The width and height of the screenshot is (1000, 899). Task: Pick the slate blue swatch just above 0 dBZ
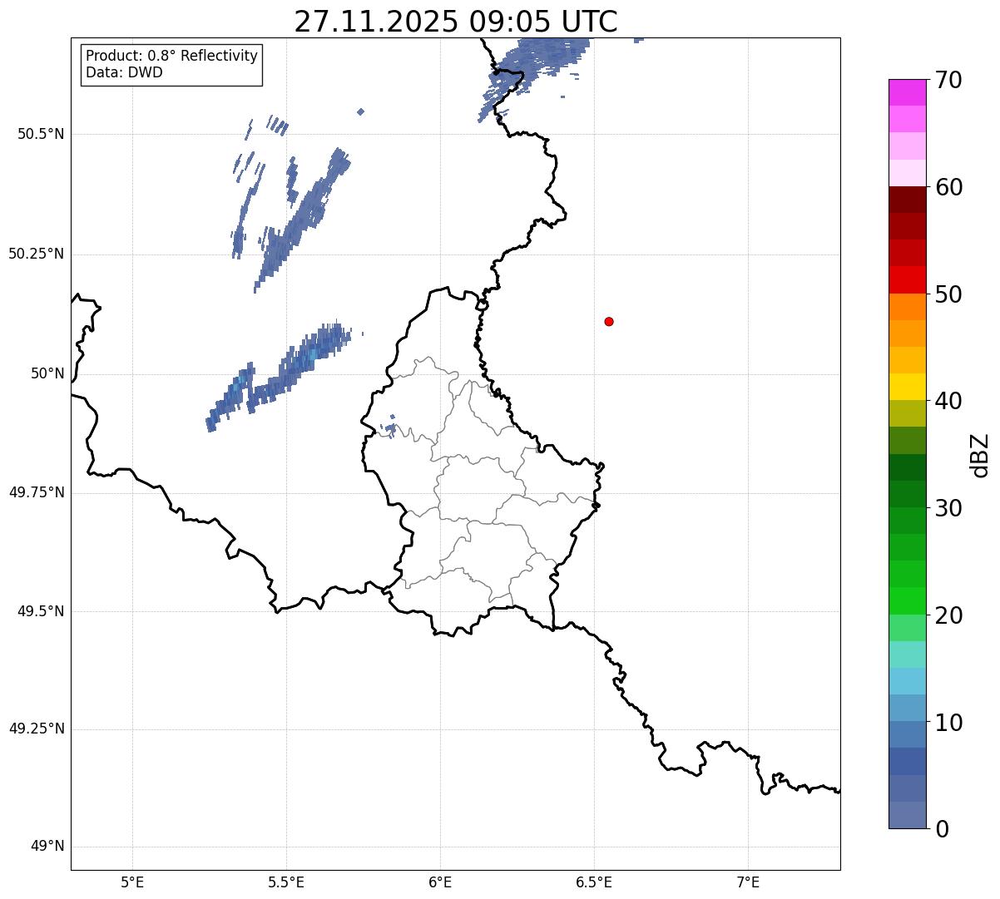907,815
